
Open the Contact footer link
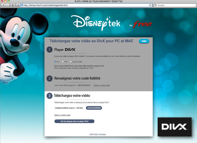(x=102, y=134)
